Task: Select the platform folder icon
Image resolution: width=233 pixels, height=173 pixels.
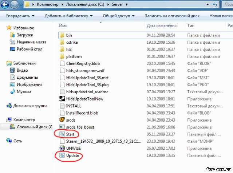Action: [x=62, y=56]
